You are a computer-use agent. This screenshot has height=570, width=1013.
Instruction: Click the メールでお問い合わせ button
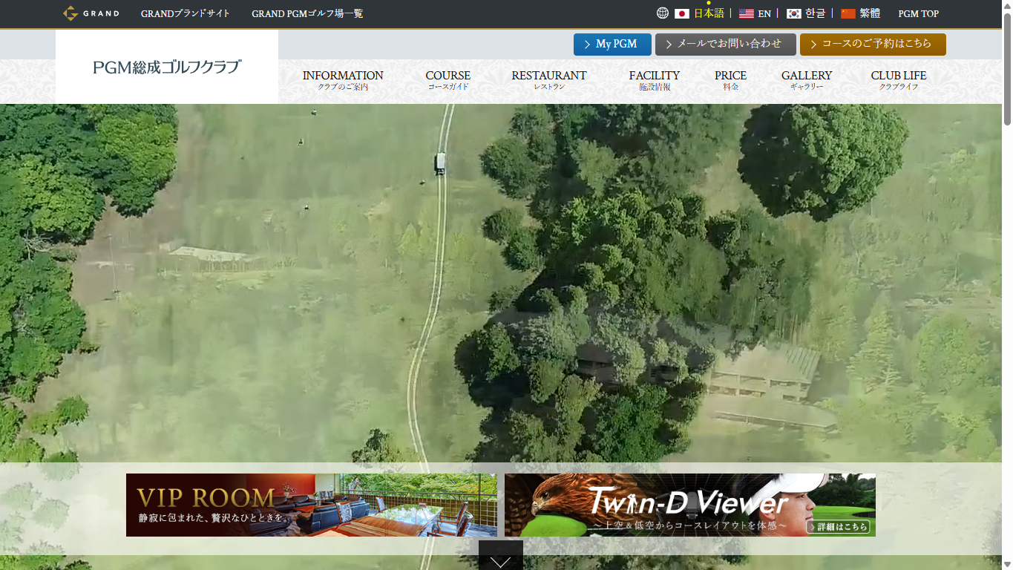(726, 45)
